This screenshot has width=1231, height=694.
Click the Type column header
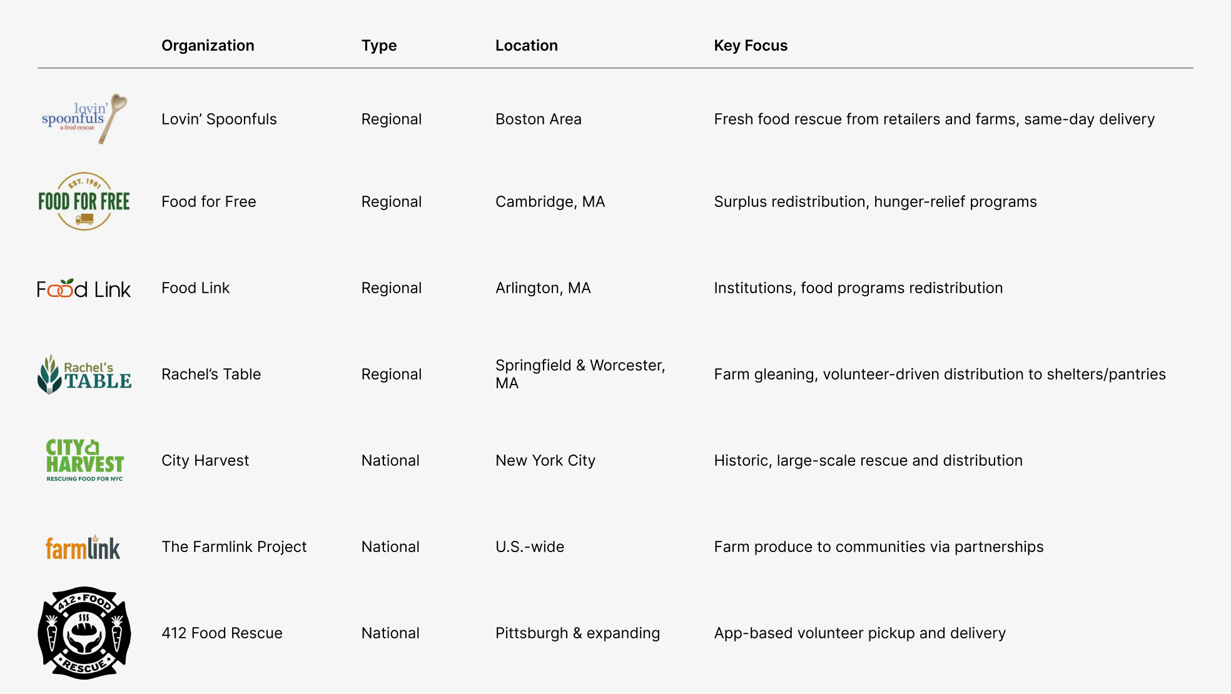[379, 46]
